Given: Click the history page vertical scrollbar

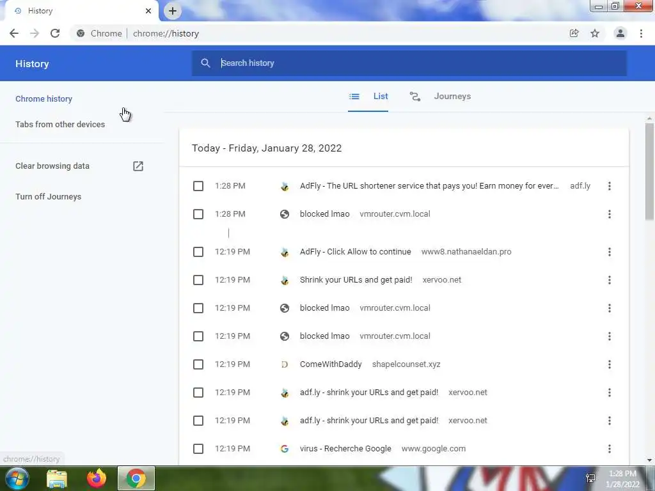Looking at the screenshot, I should (x=649, y=171).
